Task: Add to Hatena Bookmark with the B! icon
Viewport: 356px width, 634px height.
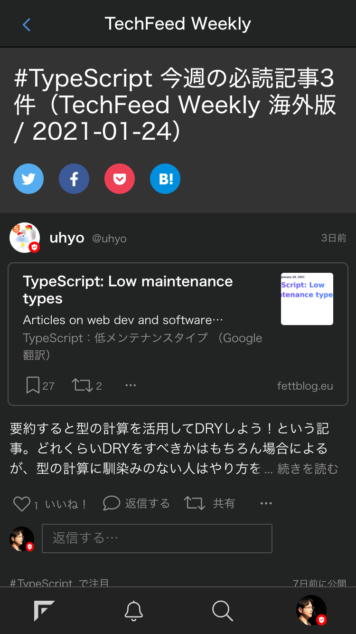Action: 165,179
